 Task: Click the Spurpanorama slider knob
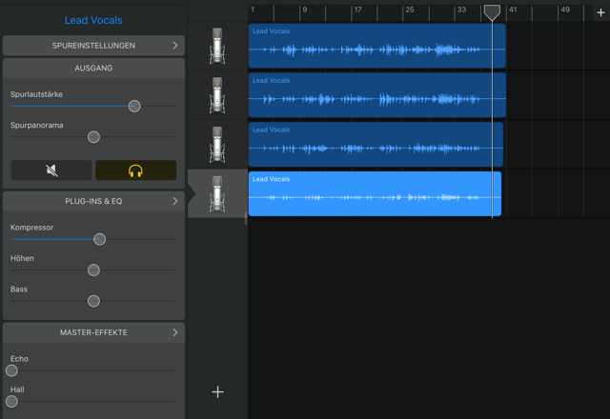pos(93,136)
